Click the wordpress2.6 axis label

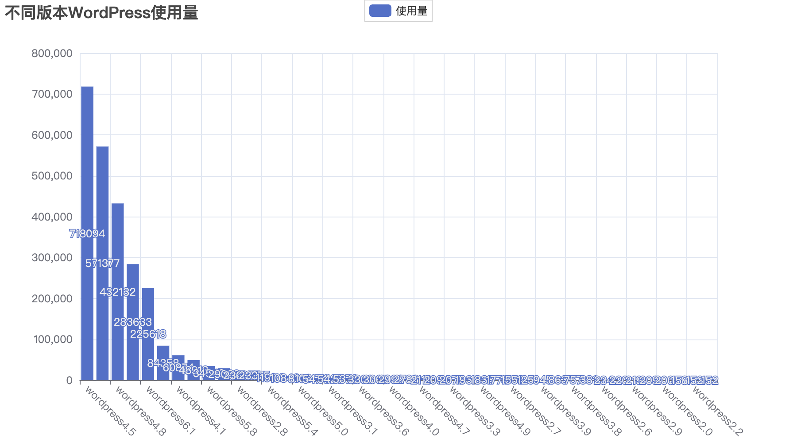626,411
